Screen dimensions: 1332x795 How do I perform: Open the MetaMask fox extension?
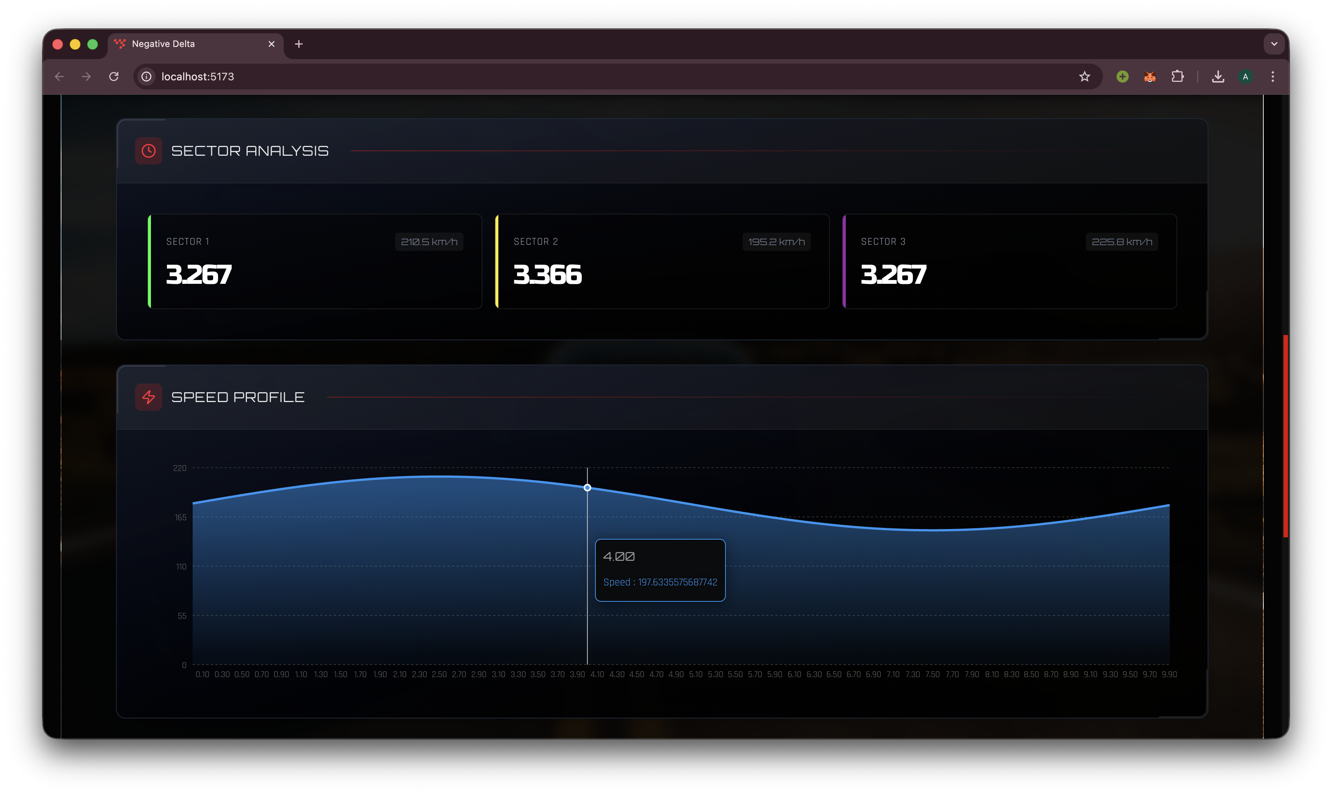(1150, 77)
